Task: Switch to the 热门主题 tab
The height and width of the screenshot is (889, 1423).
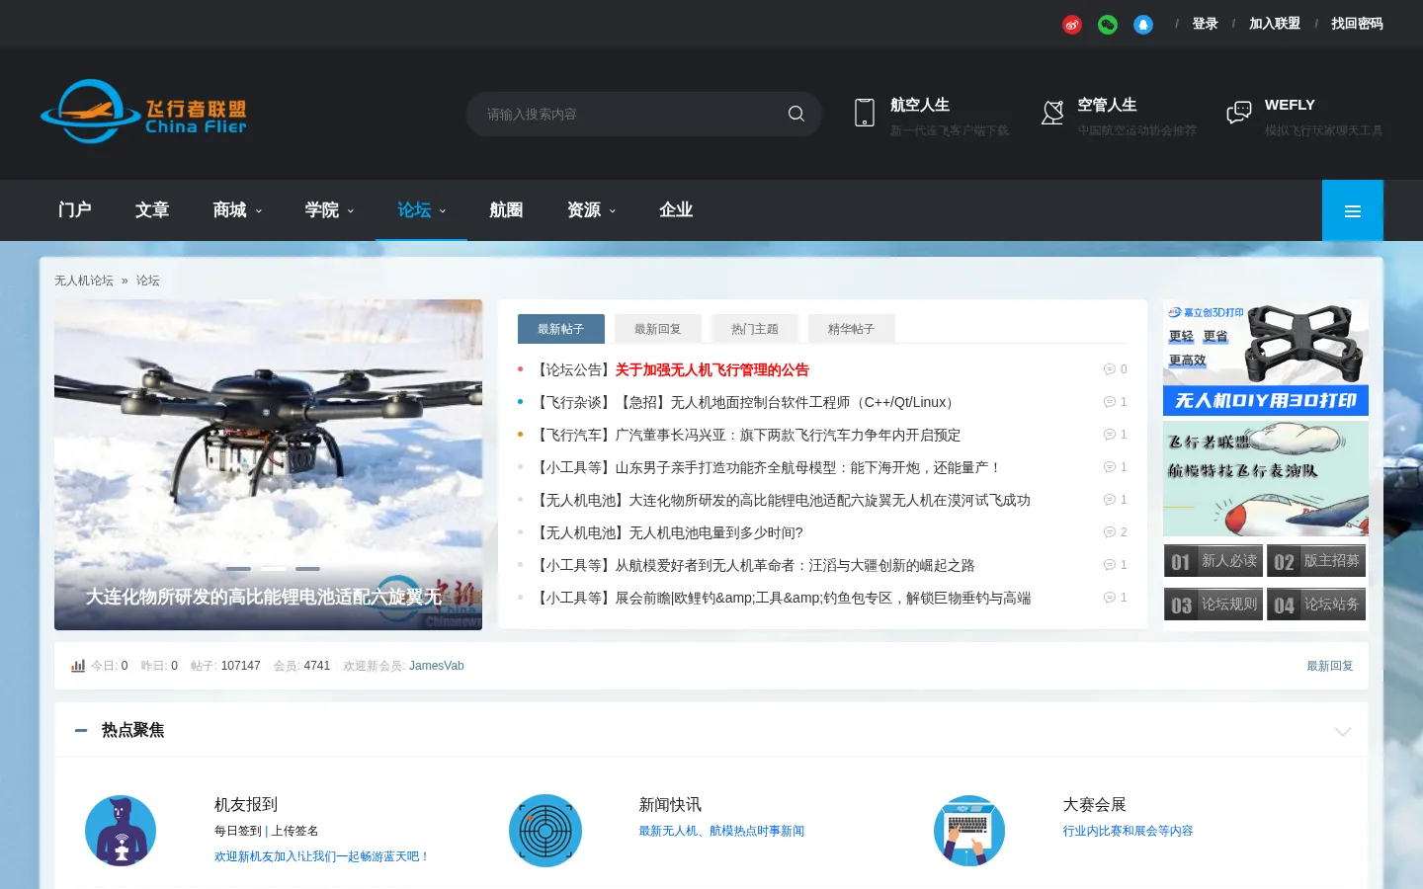Action: coord(755,329)
